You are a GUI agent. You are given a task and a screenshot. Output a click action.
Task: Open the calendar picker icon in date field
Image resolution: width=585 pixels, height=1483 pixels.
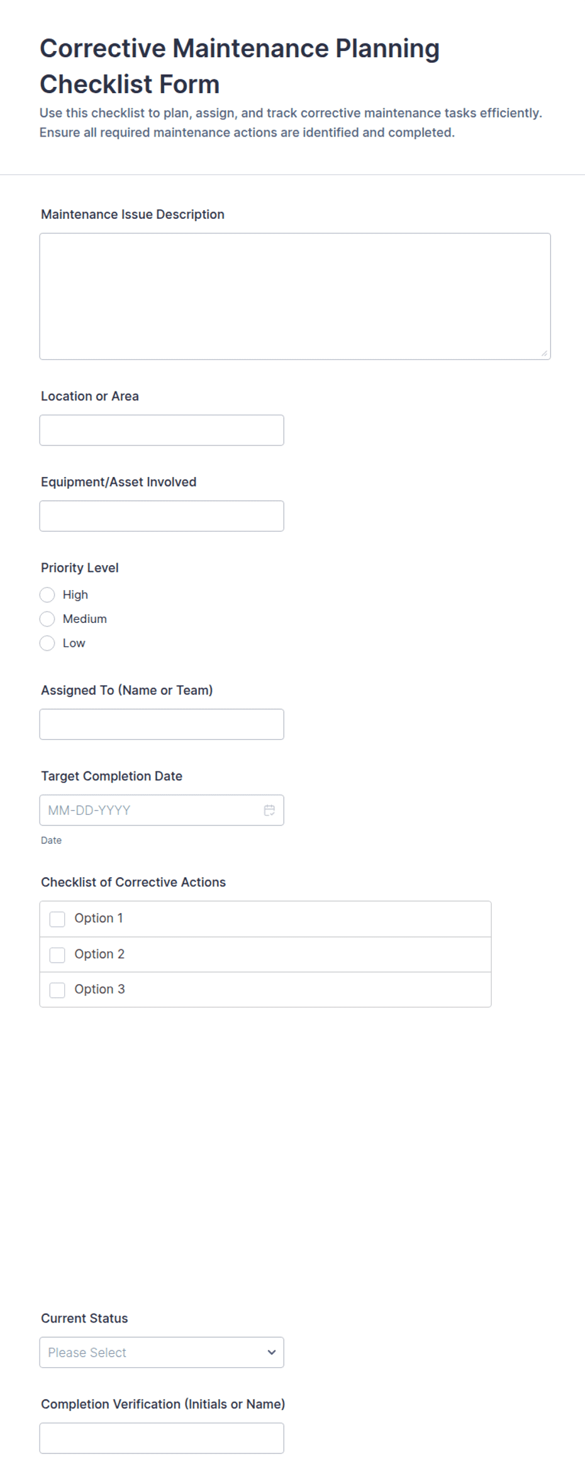coord(269,810)
